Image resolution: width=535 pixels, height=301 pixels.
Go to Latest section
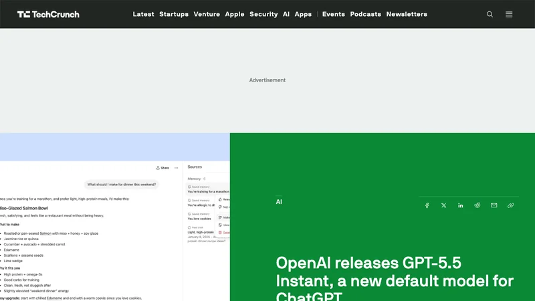pos(143,14)
